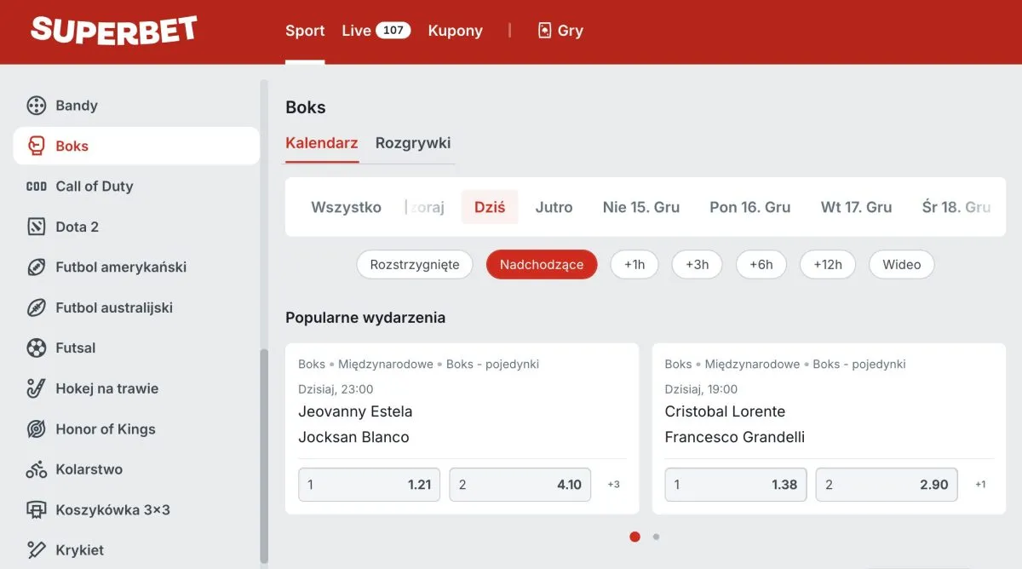Toggle the Wideo filter chip
The width and height of the screenshot is (1022, 569).
(x=901, y=264)
